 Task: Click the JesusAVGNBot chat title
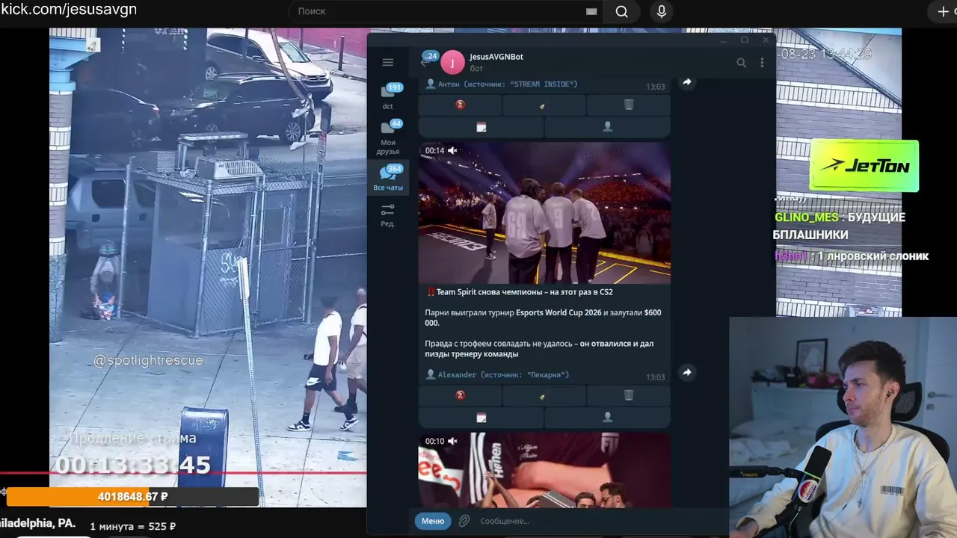point(496,57)
